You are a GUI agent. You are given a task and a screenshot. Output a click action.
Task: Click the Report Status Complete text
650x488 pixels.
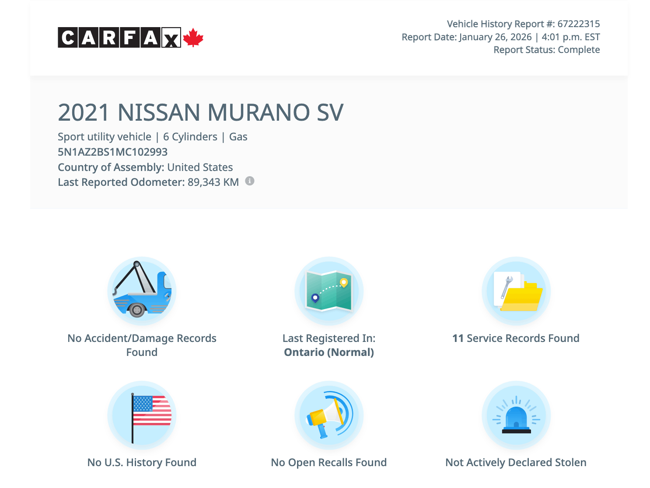click(x=546, y=50)
